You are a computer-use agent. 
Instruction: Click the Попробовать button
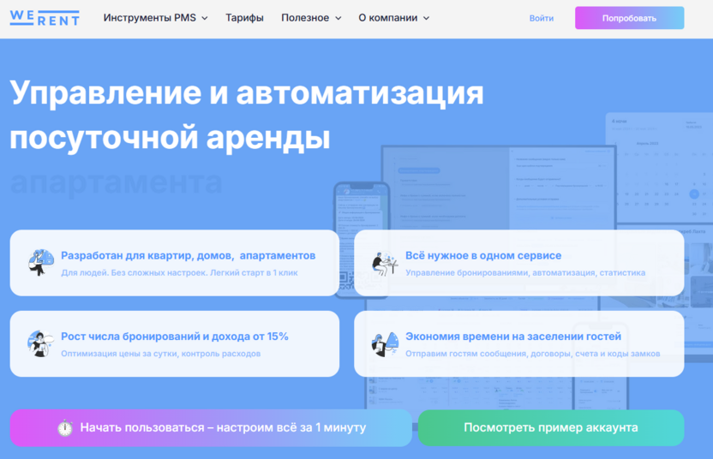tap(629, 18)
